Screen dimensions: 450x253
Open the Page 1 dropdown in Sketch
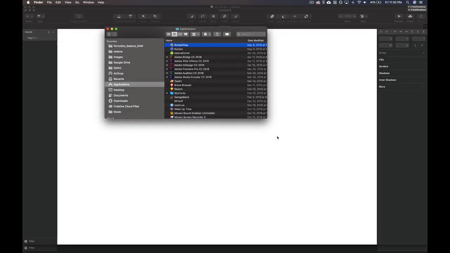click(x=32, y=38)
